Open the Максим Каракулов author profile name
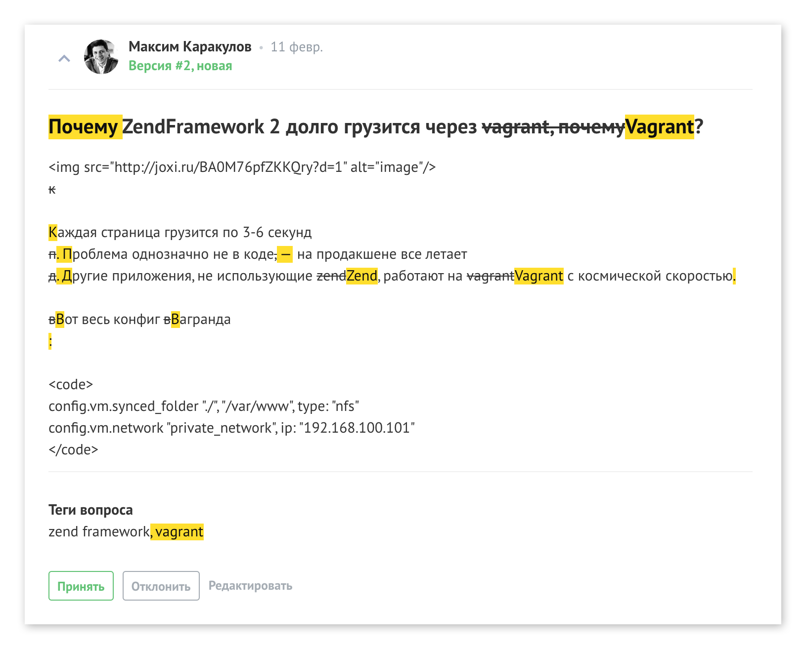This screenshot has height=649, width=806. tap(190, 47)
